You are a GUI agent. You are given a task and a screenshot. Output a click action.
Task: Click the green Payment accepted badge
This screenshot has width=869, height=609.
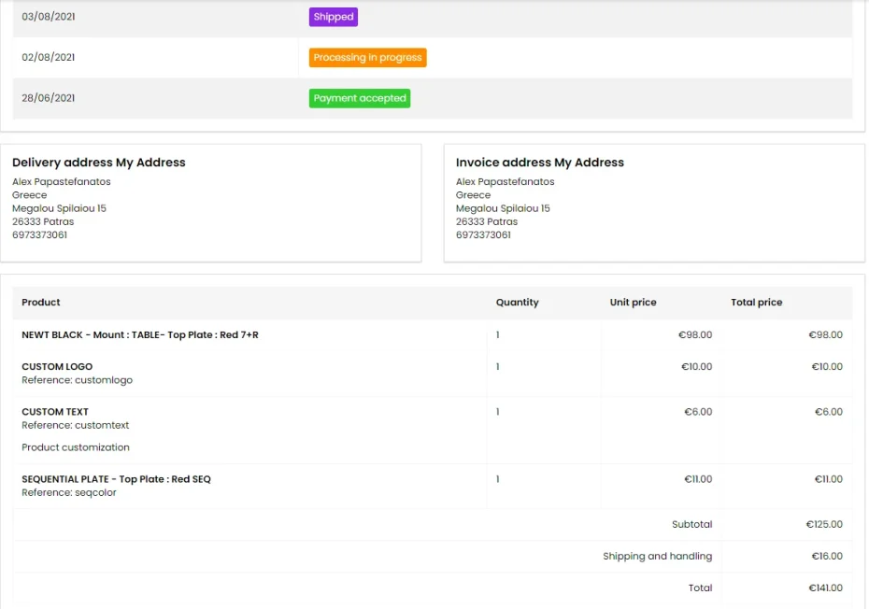tap(360, 98)
